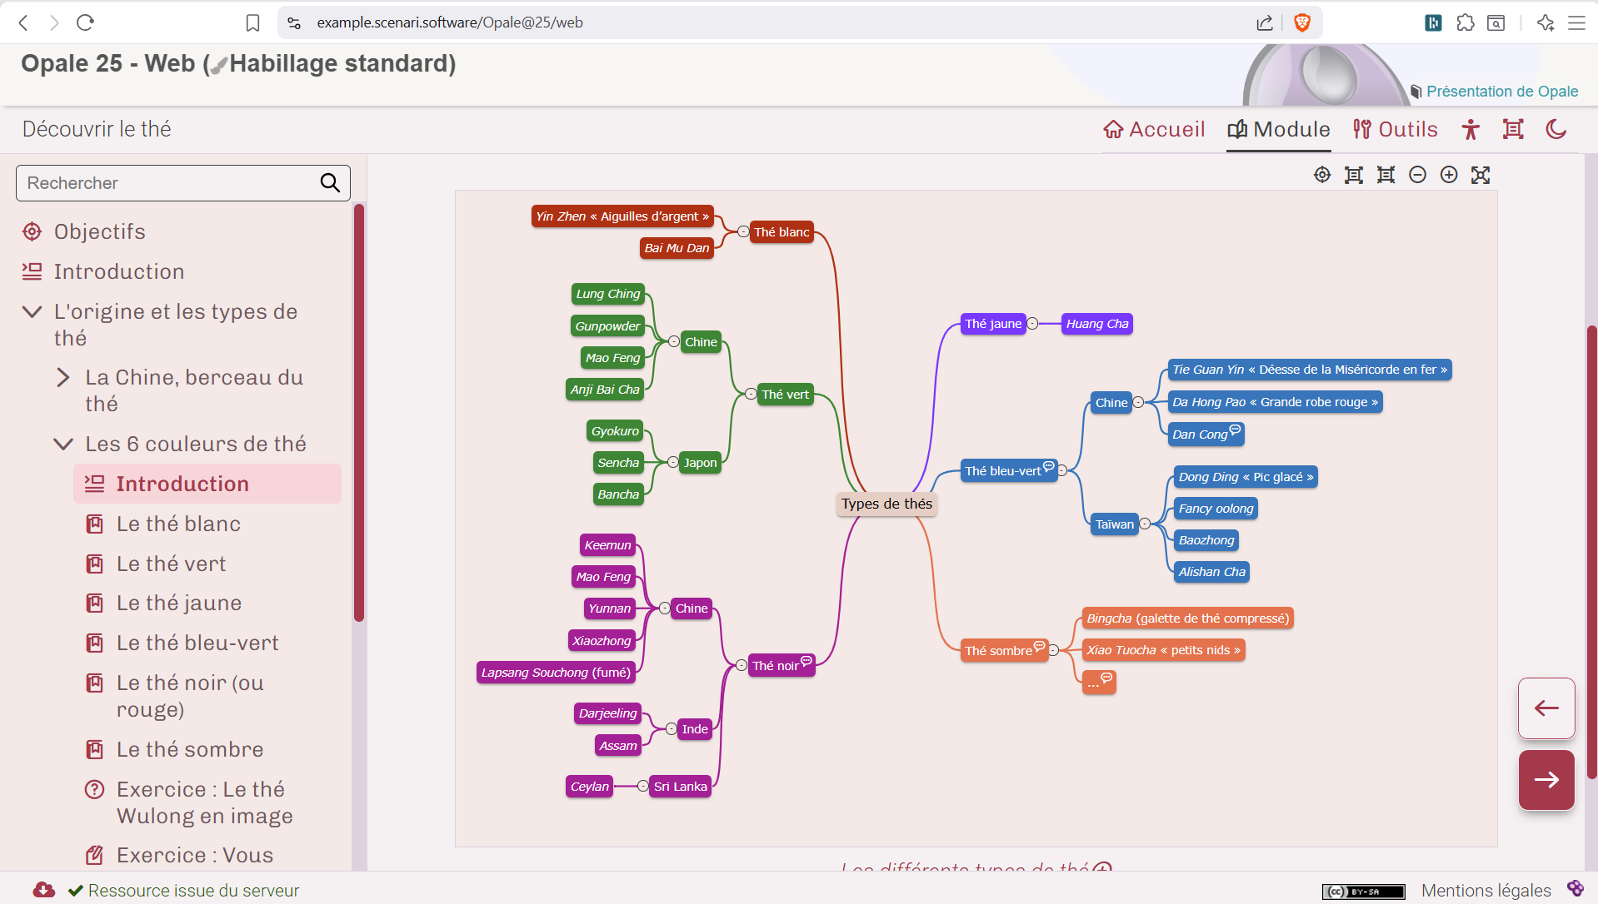The width and height of the screenshot is (1598, 904).
Task: Open the accessibility options icon in the header
Action: click(1471, 129)
